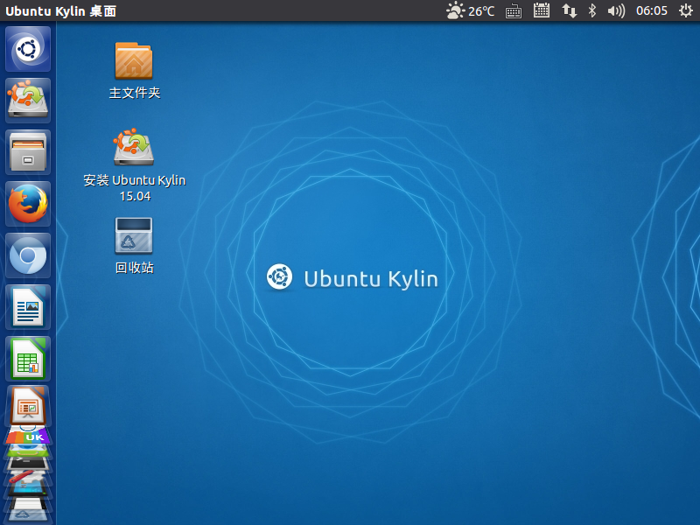Image resolution: width=700 pixels, height=525 pixels.
Task: Launch Firefox from the launcher
Action: [28, 204]
